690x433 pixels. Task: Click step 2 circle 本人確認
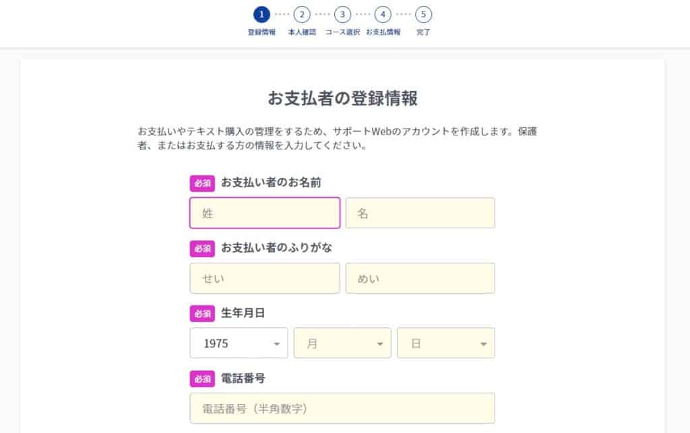coord(302,14)
